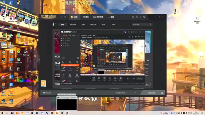Image resolution: width=205 pixels, height=115 pixels.
Task: Click the magnifier icon in the League search box
Action: click(151, 24)
